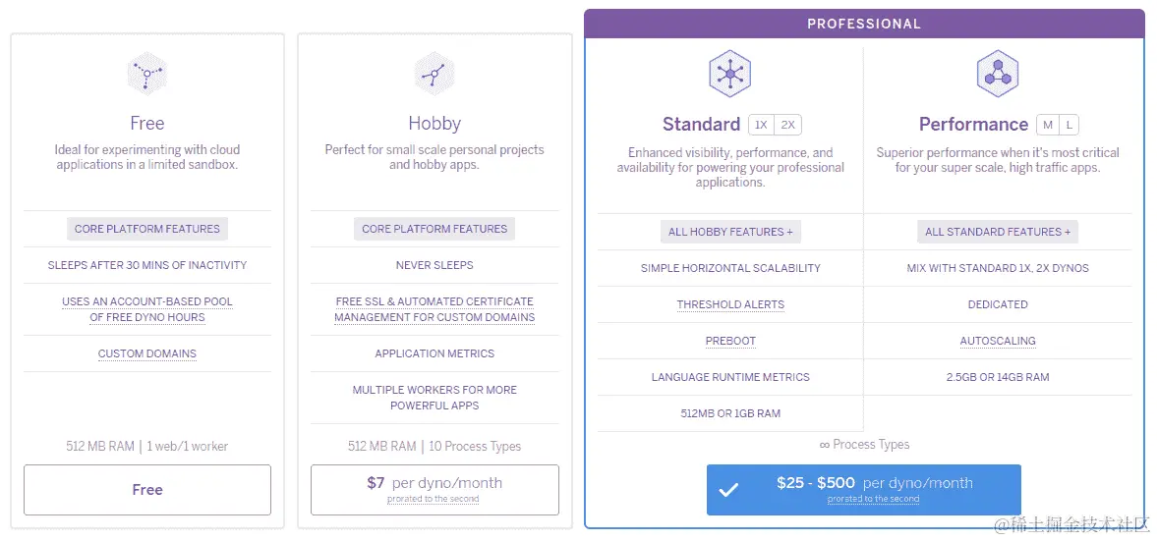Click the PROFESSIONAL header tab

(x=864, y=24)
